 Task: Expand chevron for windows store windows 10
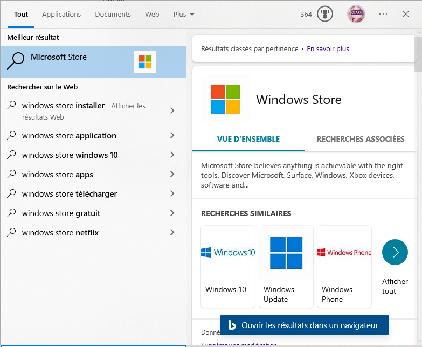tap(172, 155)
